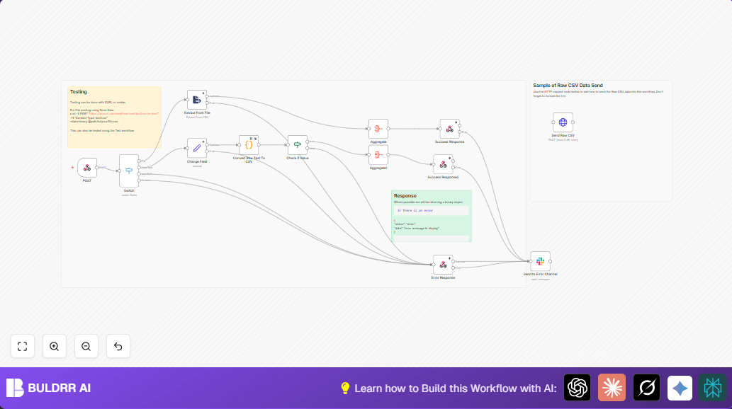Zoom out of the workflow canvas
The height and width of the screenshot is (409, 732).
point(86,346)
